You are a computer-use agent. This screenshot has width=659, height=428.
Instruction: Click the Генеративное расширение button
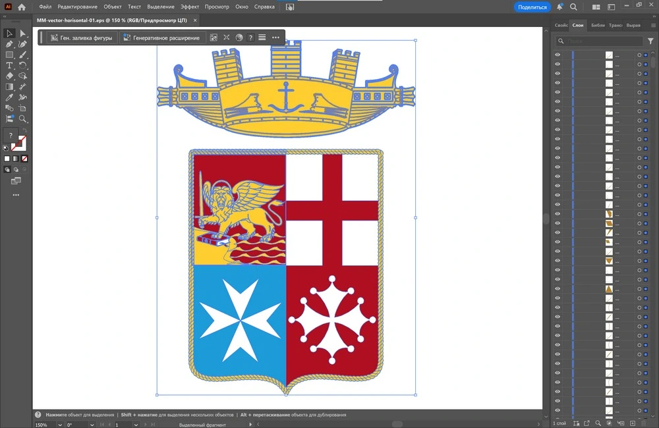click(162, 38)
